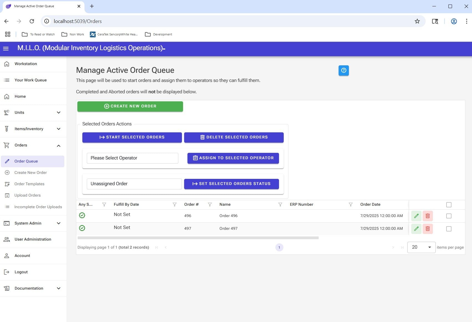Open the Please Select Operator dropdown
The height and width of the screenshot is (322, 472).
133,158
